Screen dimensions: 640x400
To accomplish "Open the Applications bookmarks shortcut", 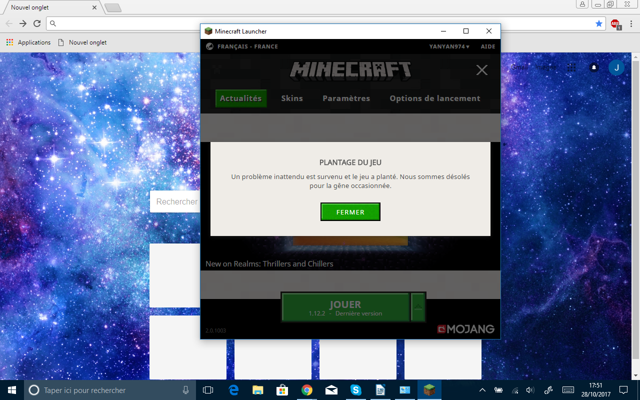I will point(28,42).
